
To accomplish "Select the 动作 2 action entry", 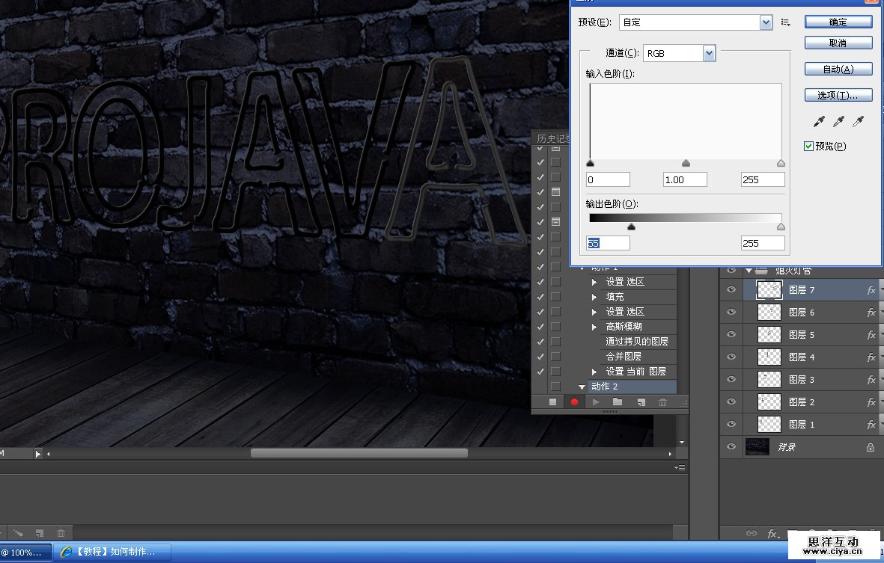I will [x=605, y=387].
